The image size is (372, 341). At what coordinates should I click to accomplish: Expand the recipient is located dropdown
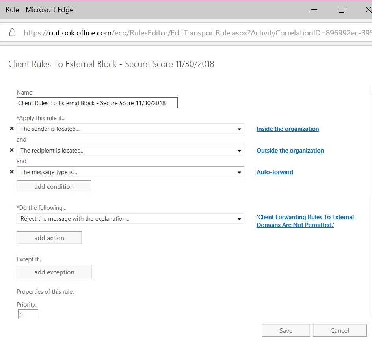[130, 150]
